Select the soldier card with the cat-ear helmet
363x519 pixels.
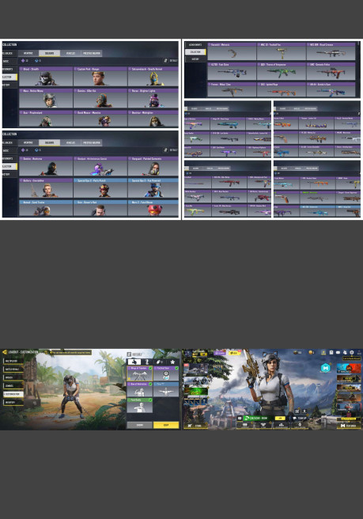[x=46, y=98]
